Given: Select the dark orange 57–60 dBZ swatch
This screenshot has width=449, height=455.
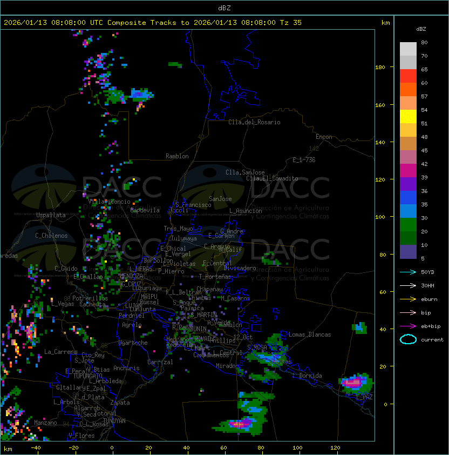Looking at the screenshot, I should (408, 89).
